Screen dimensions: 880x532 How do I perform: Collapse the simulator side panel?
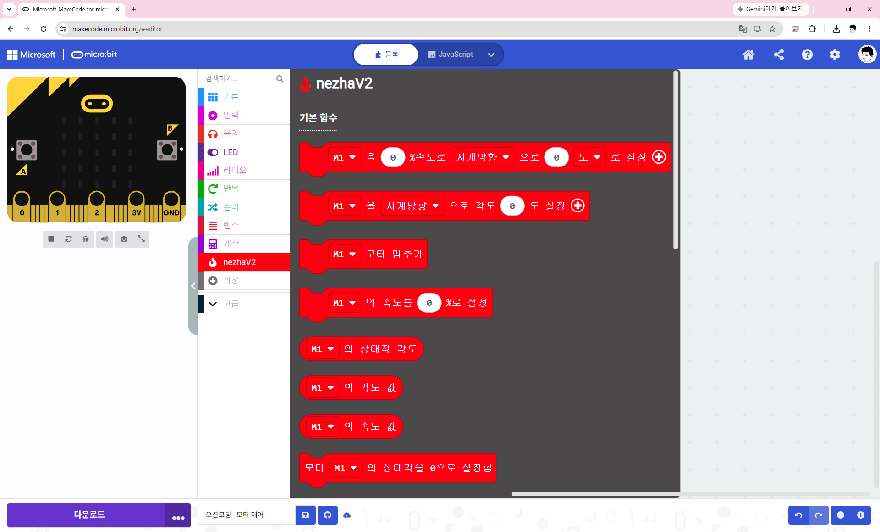193,286
